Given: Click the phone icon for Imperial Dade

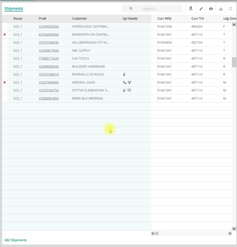Looking at the screenshot, I should point(125,83).
